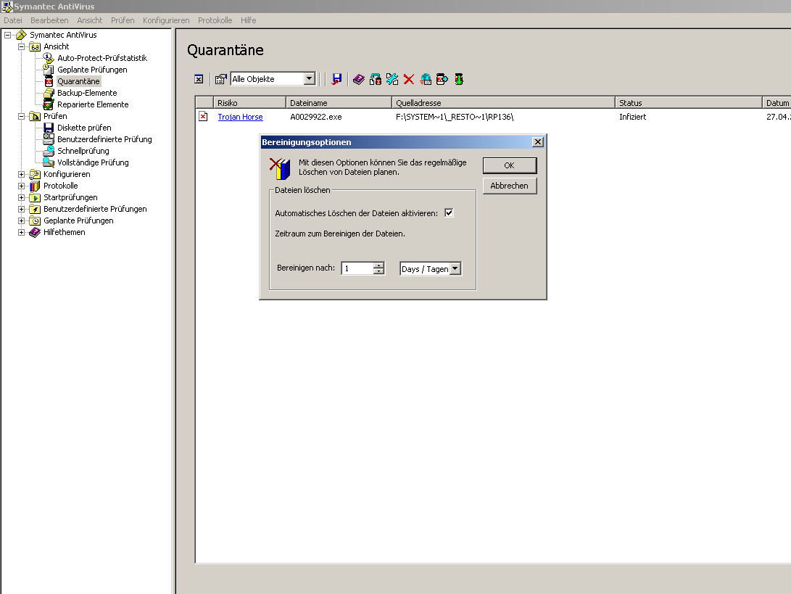The image size is (791, 594).
Task: Click the restore from quarantine toolbar icon
Action: [x=376, y=79]
